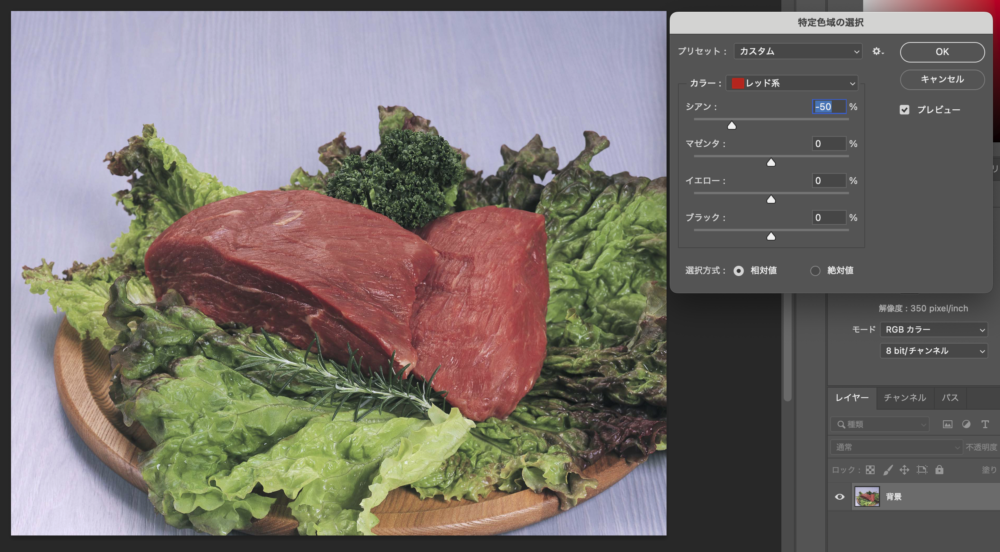Viewport: 1000px width, 552px height.
Task: Click the キャンセル button
Action: pos(942,79)
